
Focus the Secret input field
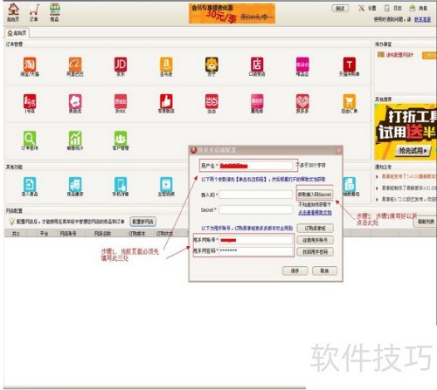click(255, 209)
